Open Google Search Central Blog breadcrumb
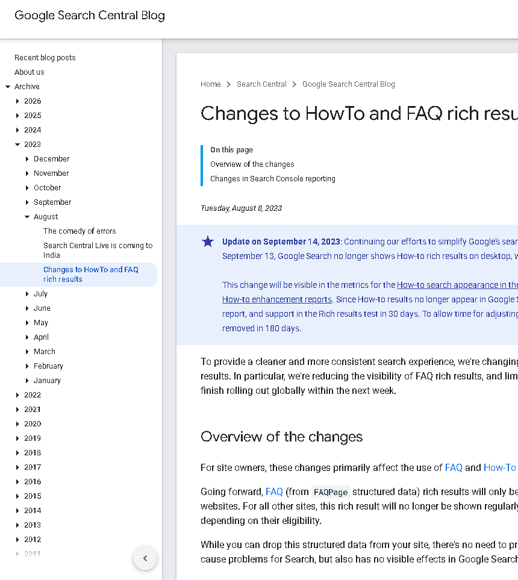 349,84
